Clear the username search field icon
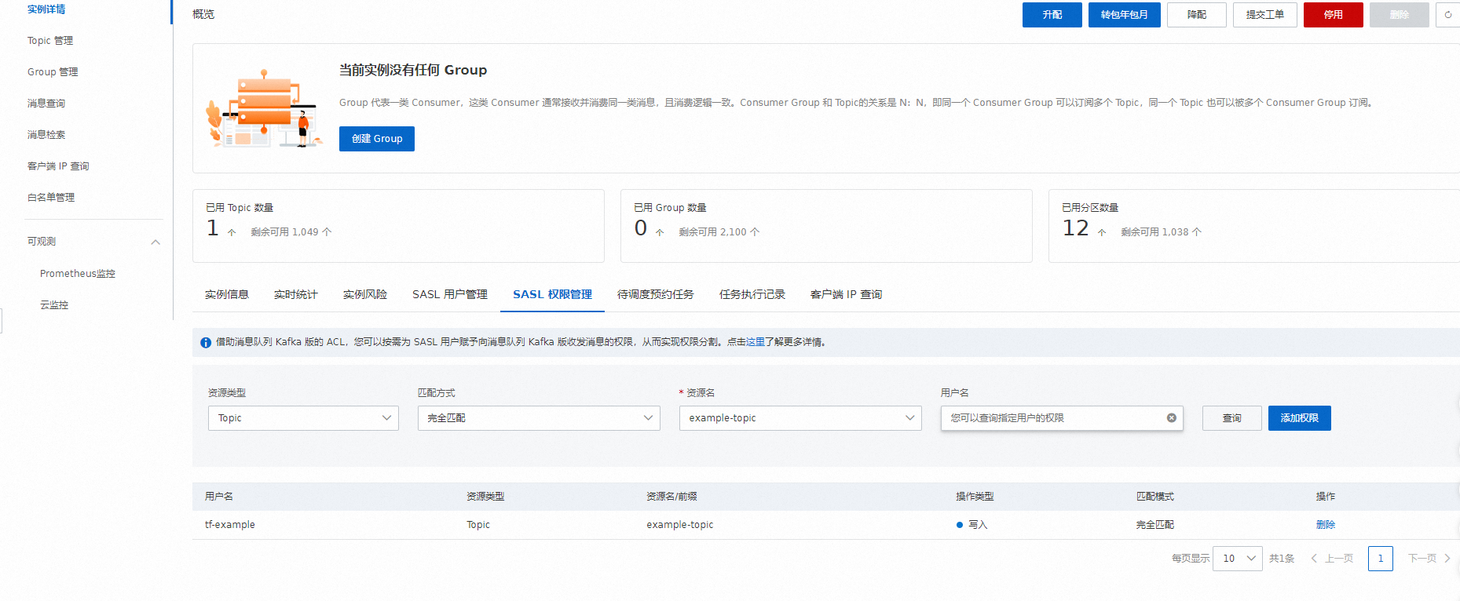 pyautogui.click(x=1171, y=418)
